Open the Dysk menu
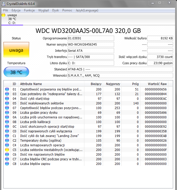This screenshot has width=177, height=190. click(x=55, y=10)
